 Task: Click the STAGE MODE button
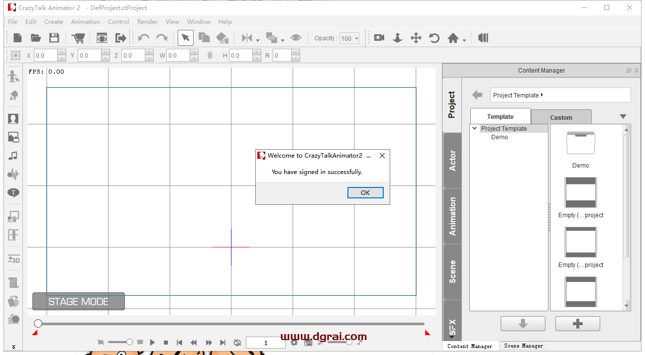pyautogui.click(x=79, y=301)
